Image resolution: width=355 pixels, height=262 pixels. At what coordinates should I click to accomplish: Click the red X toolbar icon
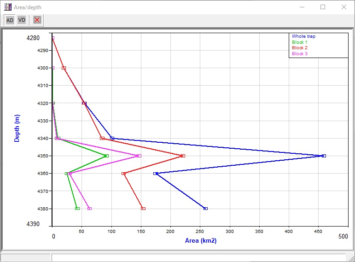pos(37,20)
